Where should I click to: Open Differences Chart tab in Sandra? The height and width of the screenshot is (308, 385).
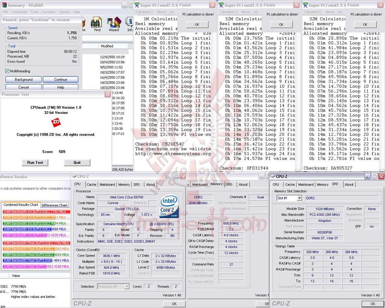[54, 205]
